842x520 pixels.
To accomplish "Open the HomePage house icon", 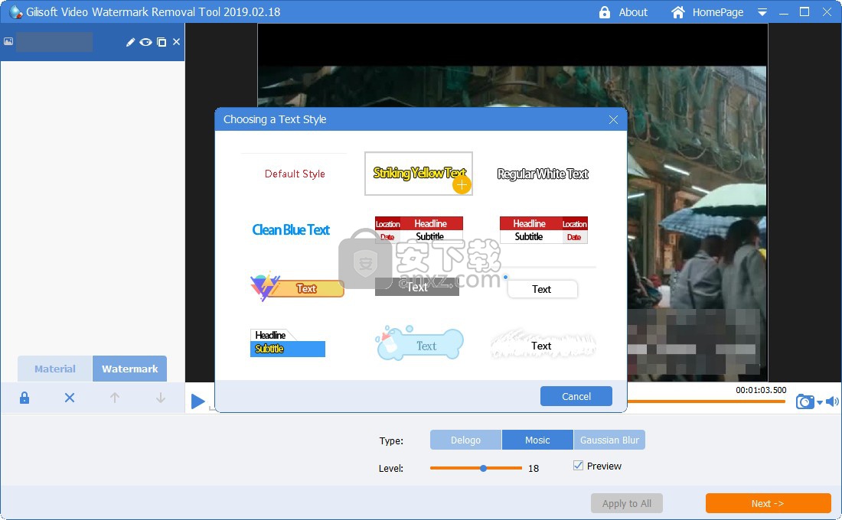I will click(678, 12).
